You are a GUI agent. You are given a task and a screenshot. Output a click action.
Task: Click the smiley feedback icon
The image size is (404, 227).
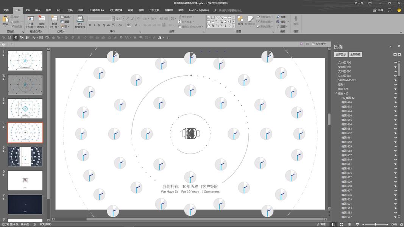(399, 10)
